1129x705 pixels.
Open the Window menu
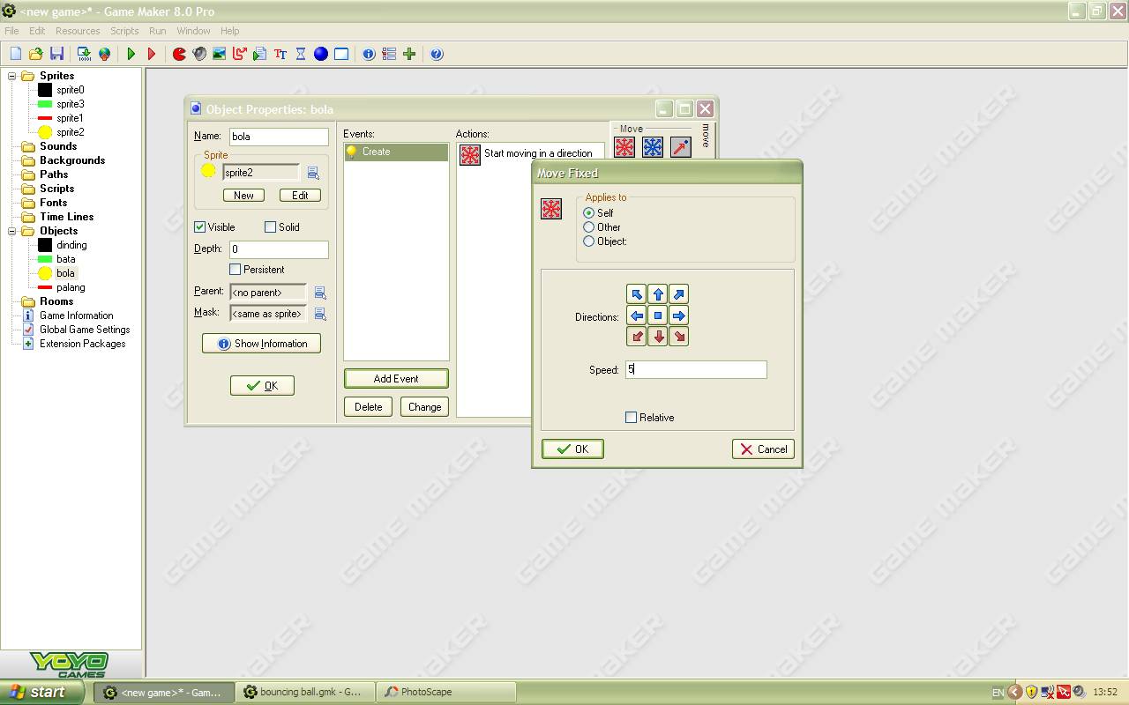pyautogui.click(x=194, y=31)
